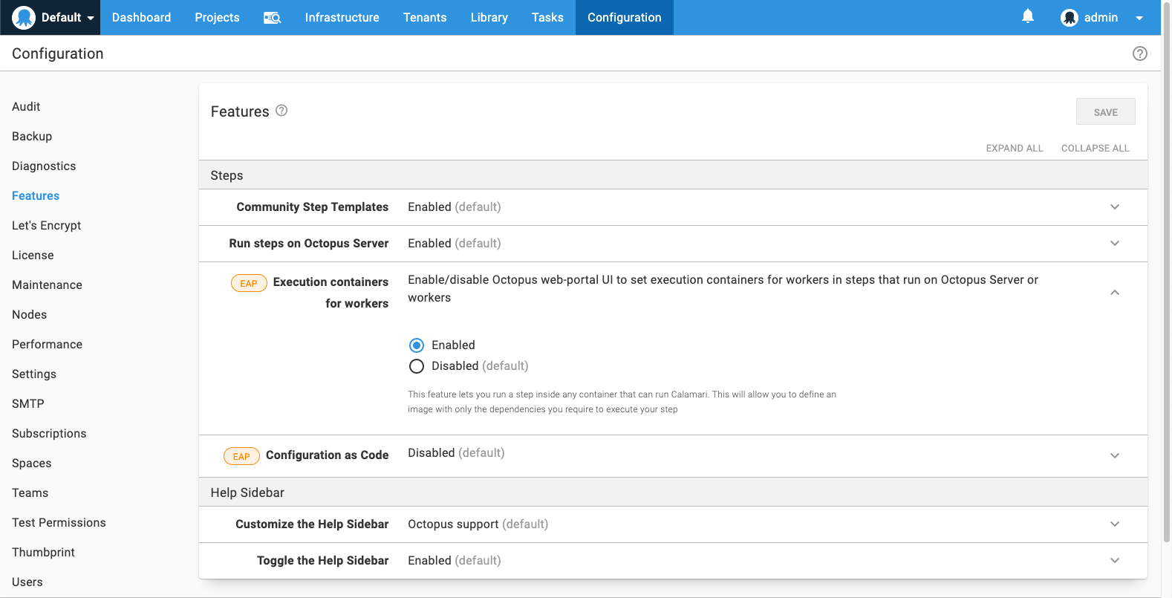
Task: Click the help question mark beside Features
Action: (281, 111)
